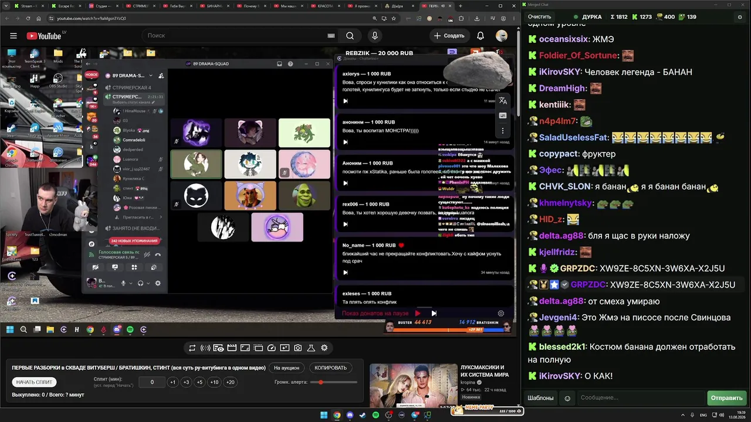Click the broadcast waves icon in stream toolbar

click(205, 348)
